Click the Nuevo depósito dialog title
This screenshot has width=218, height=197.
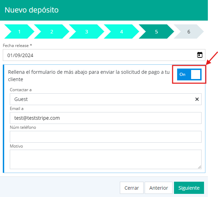pos(31,10)
